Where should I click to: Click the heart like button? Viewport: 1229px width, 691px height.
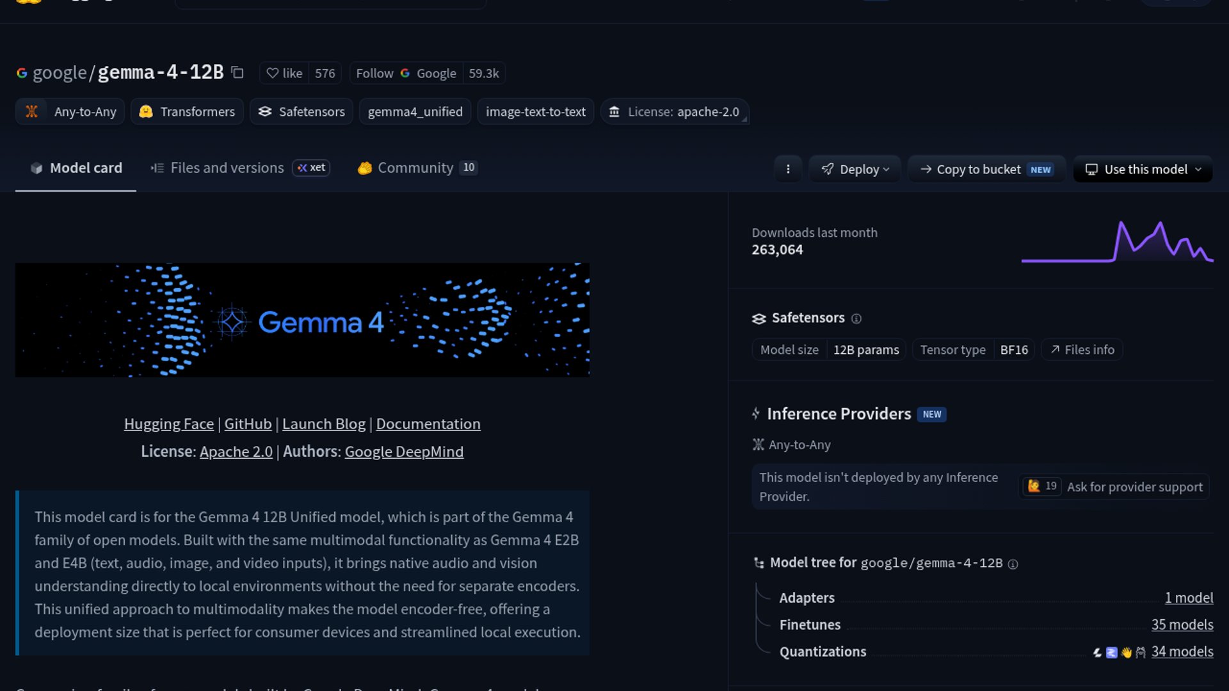tap(284, 74)
